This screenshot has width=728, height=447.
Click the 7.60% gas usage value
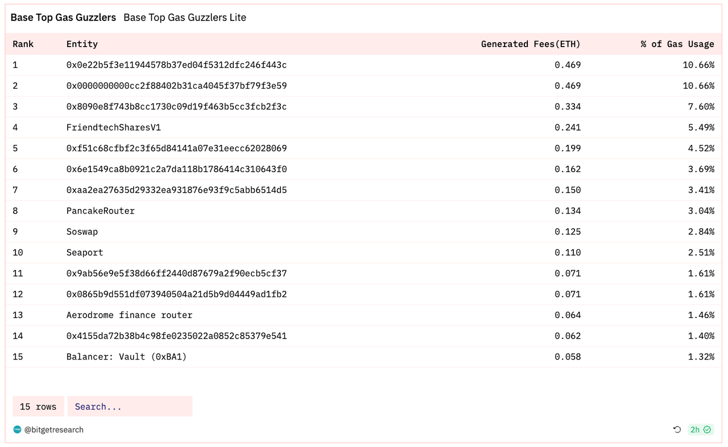point(701,107)
